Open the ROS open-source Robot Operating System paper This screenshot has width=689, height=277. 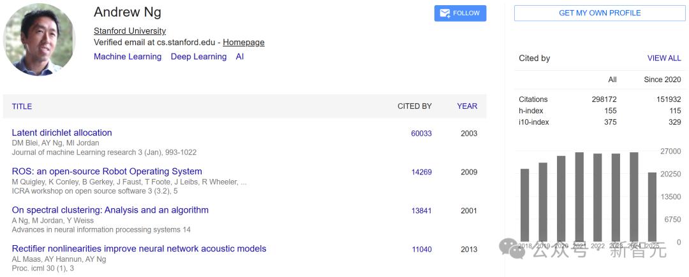pos(107,171)
